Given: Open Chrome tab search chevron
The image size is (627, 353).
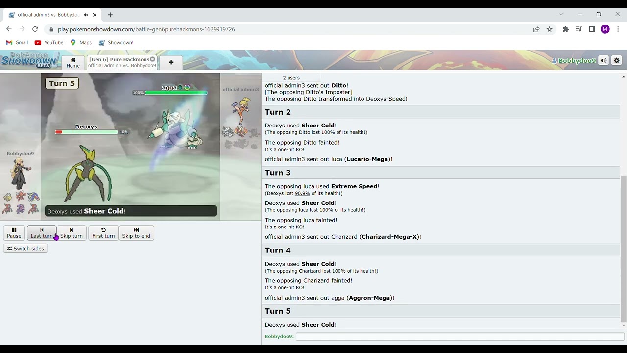Looking at the screenshot, I should pos(561,14).
